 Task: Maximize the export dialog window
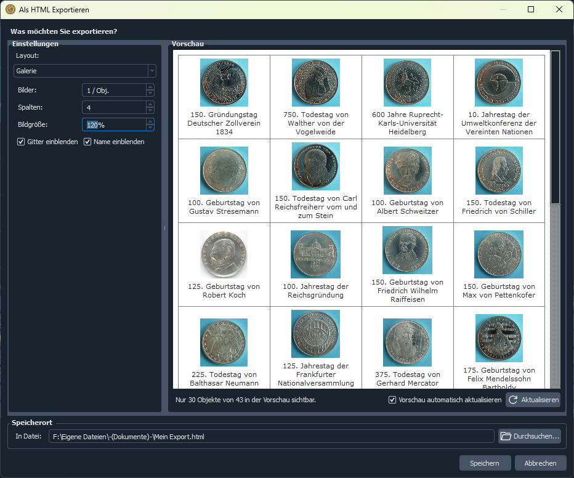[x=531, y=9]
